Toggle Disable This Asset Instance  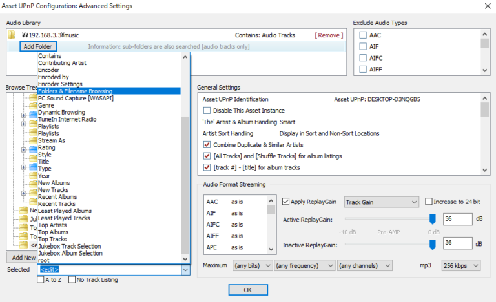(207, 111)
